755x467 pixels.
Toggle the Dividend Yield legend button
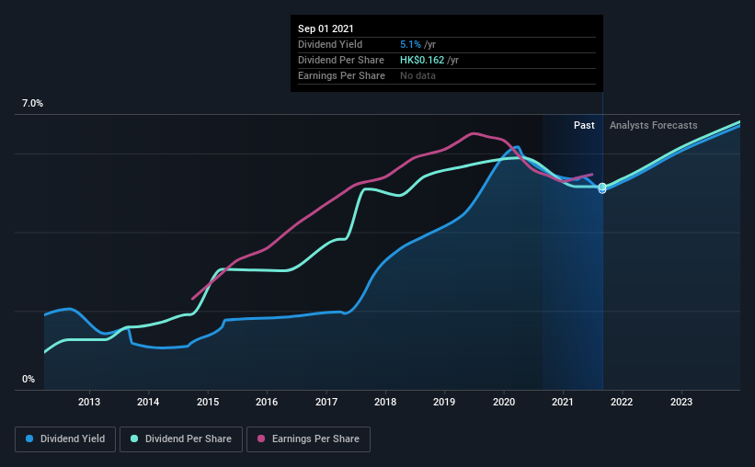pyautogui.click(x=65, y=439)
